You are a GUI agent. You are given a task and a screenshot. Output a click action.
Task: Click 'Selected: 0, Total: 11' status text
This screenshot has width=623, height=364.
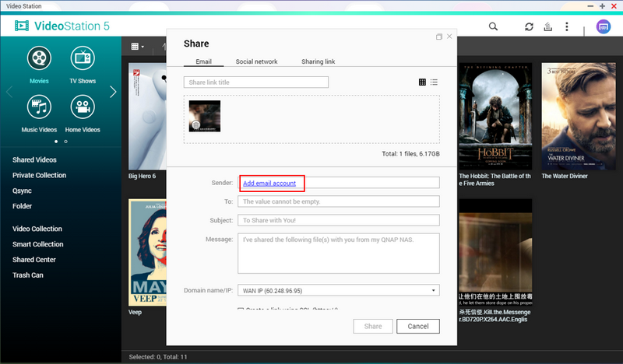click(158, 357)
